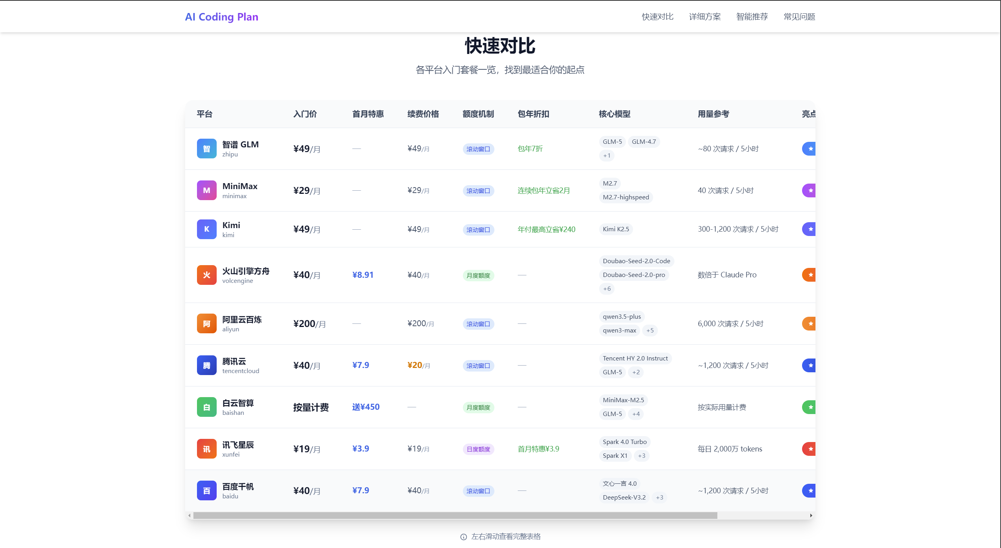This screenshot has height=548, width=1001.
Task: Click the horizontal table scrollbar thumb
Action: 455,515
